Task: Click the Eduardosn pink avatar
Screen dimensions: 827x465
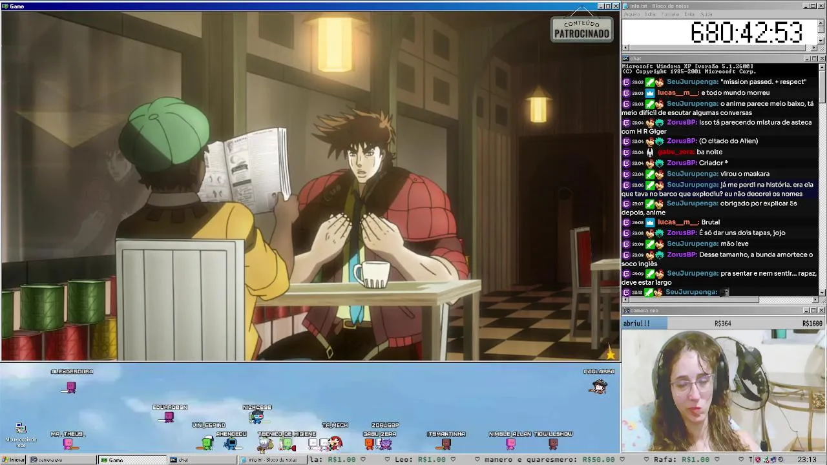Action: tap(169, 417)
